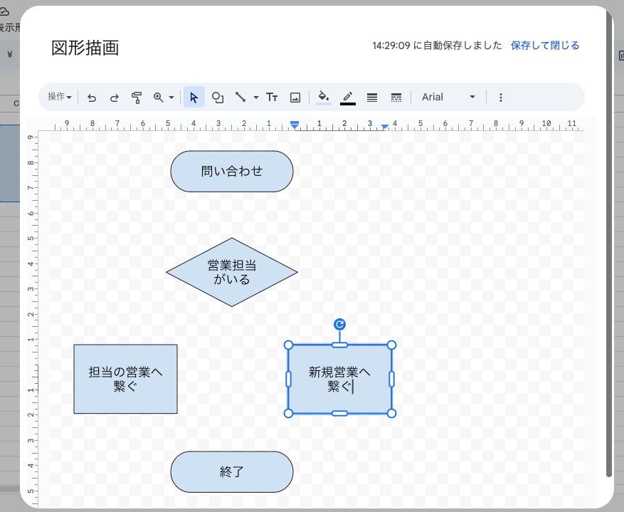This screenshot has height=512, width=624.
Task: Click the Redo icon
Action: click(x=115, y=97)
